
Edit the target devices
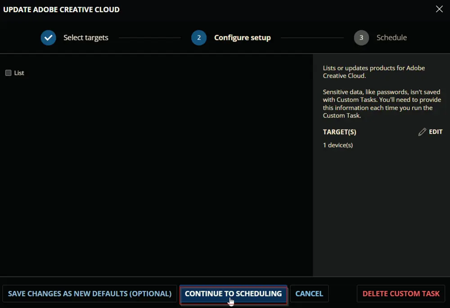pos(430,132)
